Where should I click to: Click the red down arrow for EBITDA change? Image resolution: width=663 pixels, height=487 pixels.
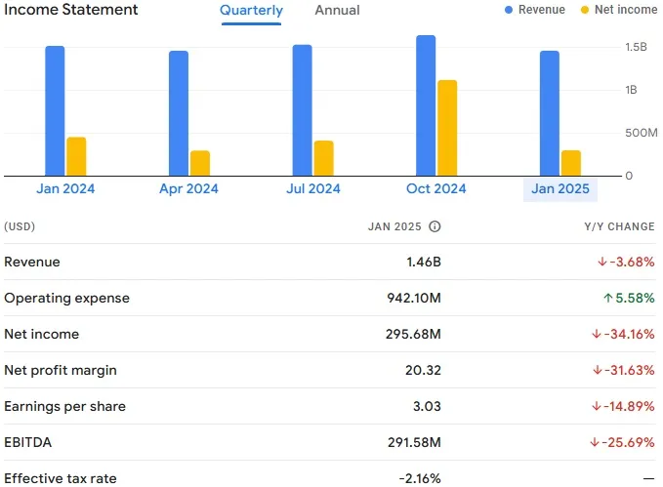[595, 442]
